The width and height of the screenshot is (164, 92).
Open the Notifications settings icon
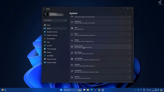click(x=72, y=22)
